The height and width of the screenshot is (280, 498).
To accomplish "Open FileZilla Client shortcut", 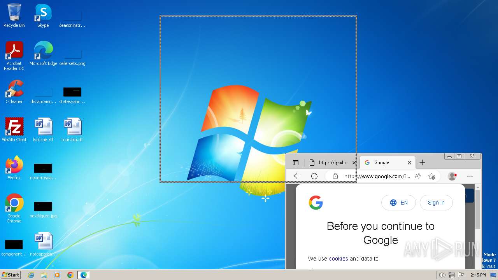I will click(14, 130).
